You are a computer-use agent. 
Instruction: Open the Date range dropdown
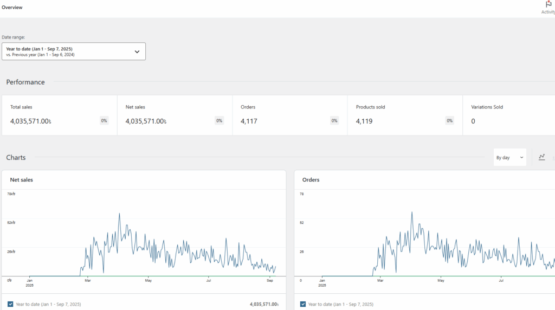(74, 51)
